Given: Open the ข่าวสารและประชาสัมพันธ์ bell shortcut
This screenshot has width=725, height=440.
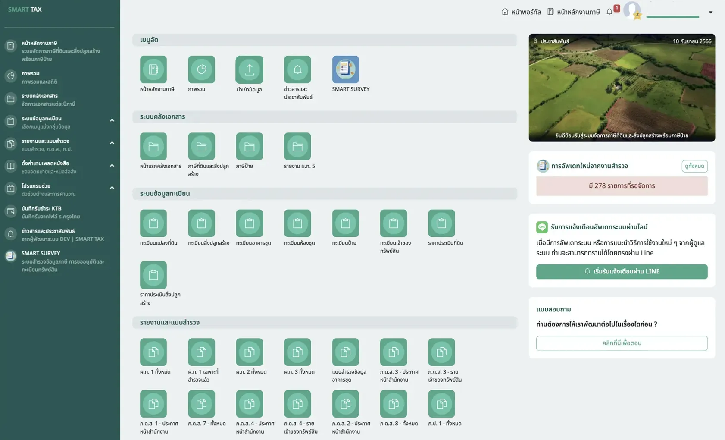Looking at the screenshot, I should pyautogui.click(x=297, y=69).
